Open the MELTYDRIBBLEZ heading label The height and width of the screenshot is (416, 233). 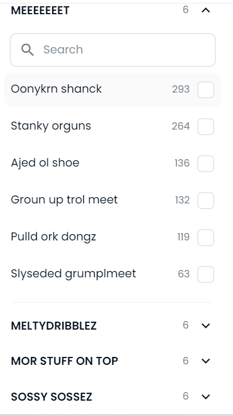pos(54,326)
